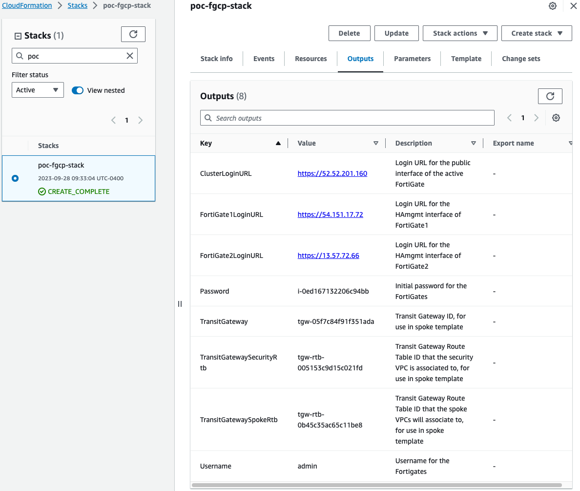Screen dimensions: 580x491
Task: Click the split panel resize handle
Action: point(180,304)
